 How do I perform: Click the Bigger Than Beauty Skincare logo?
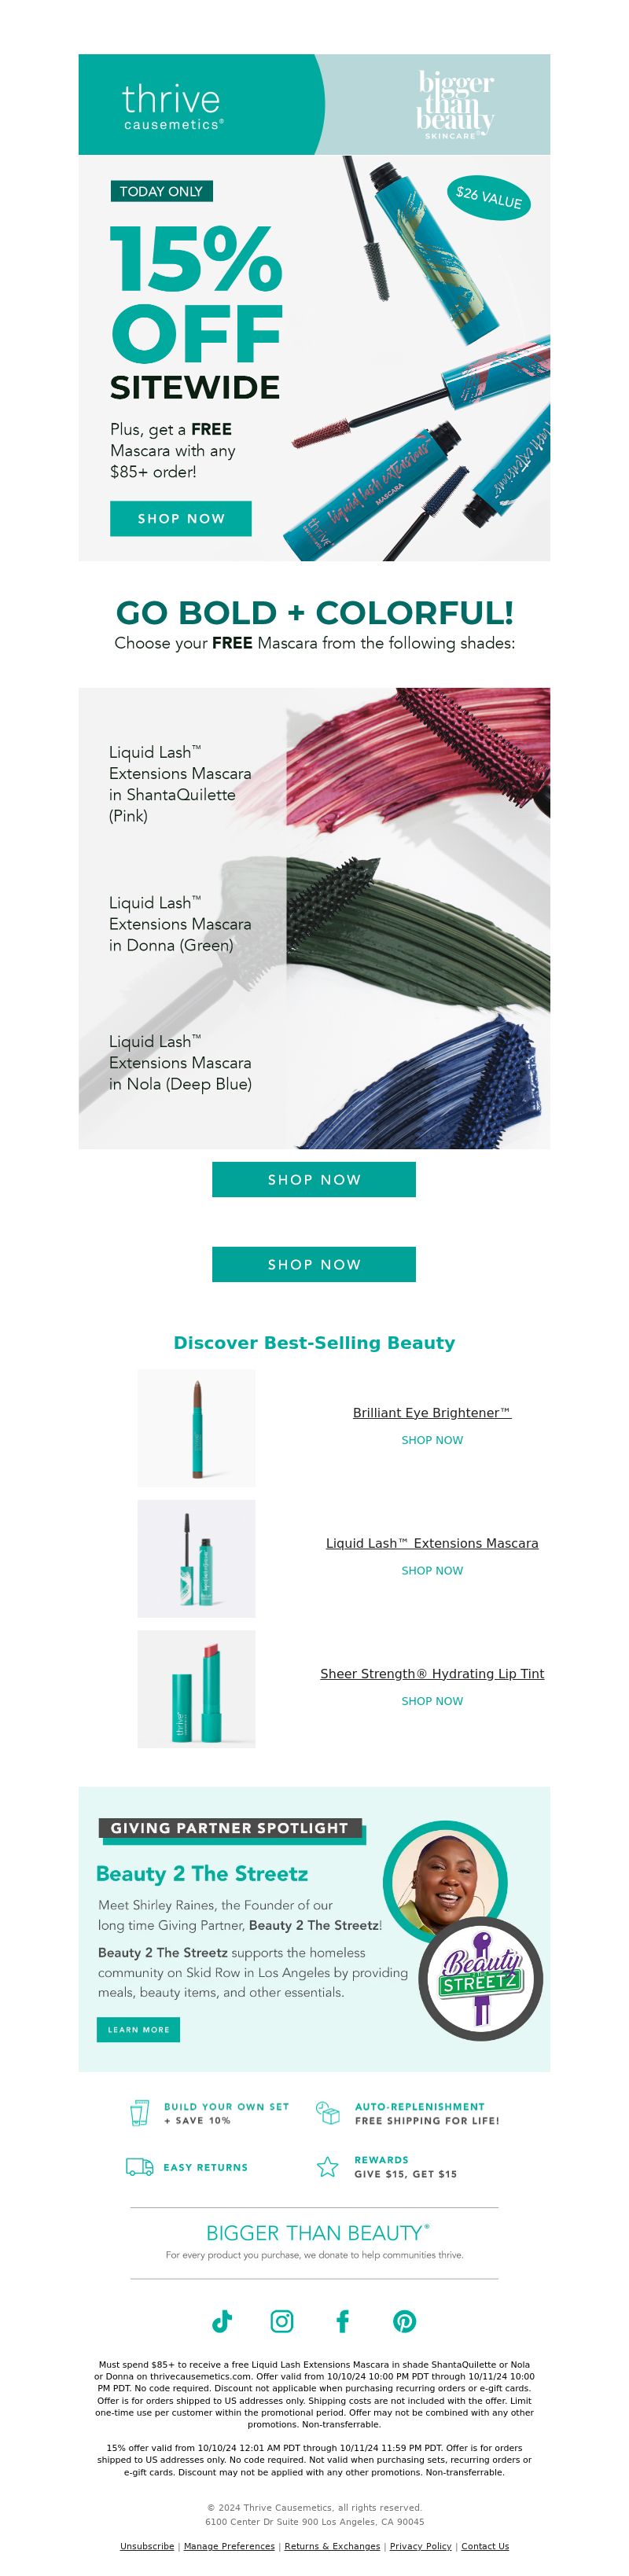[x=455, y=104]
